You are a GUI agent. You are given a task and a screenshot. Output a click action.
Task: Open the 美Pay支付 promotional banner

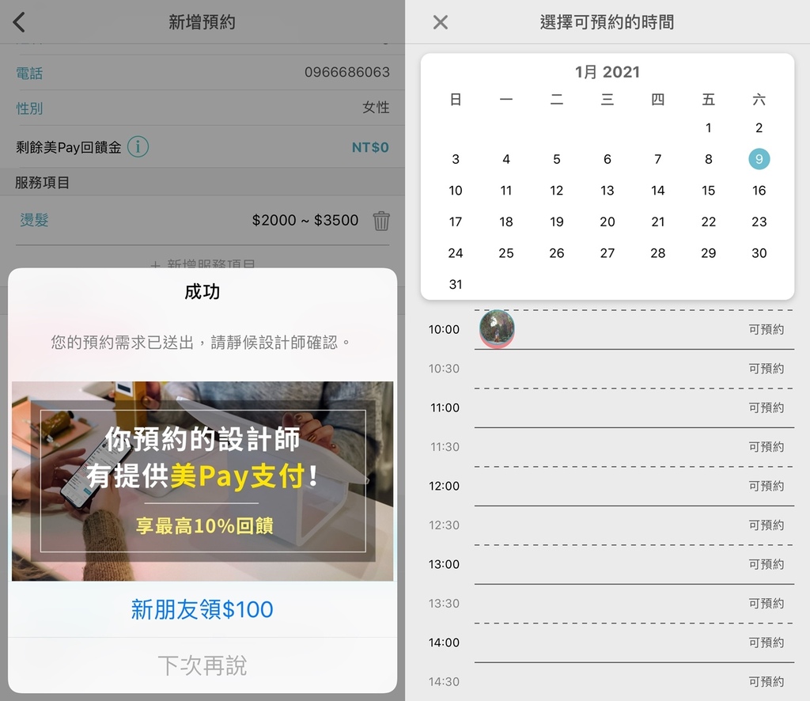tap(202, 481)
